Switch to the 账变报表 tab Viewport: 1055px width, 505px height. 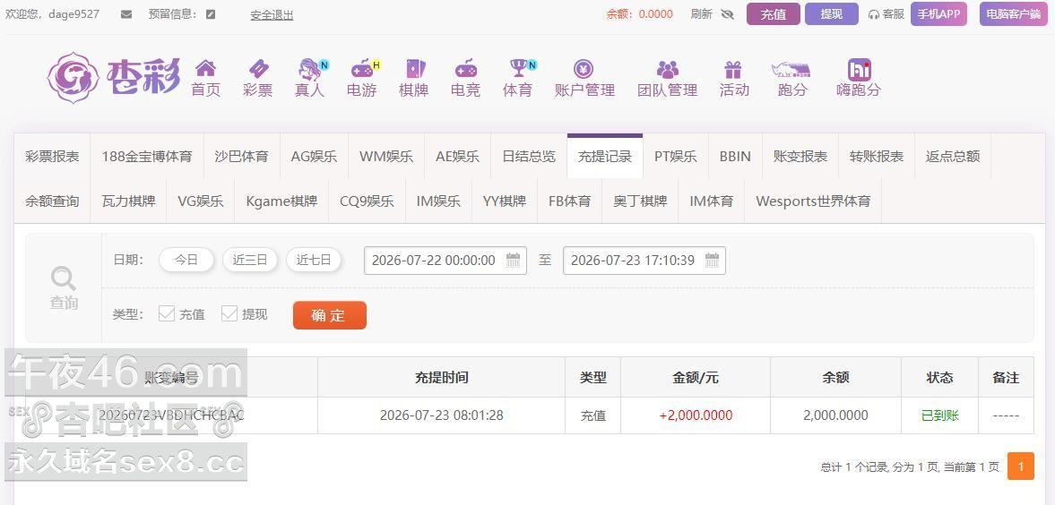800,156
